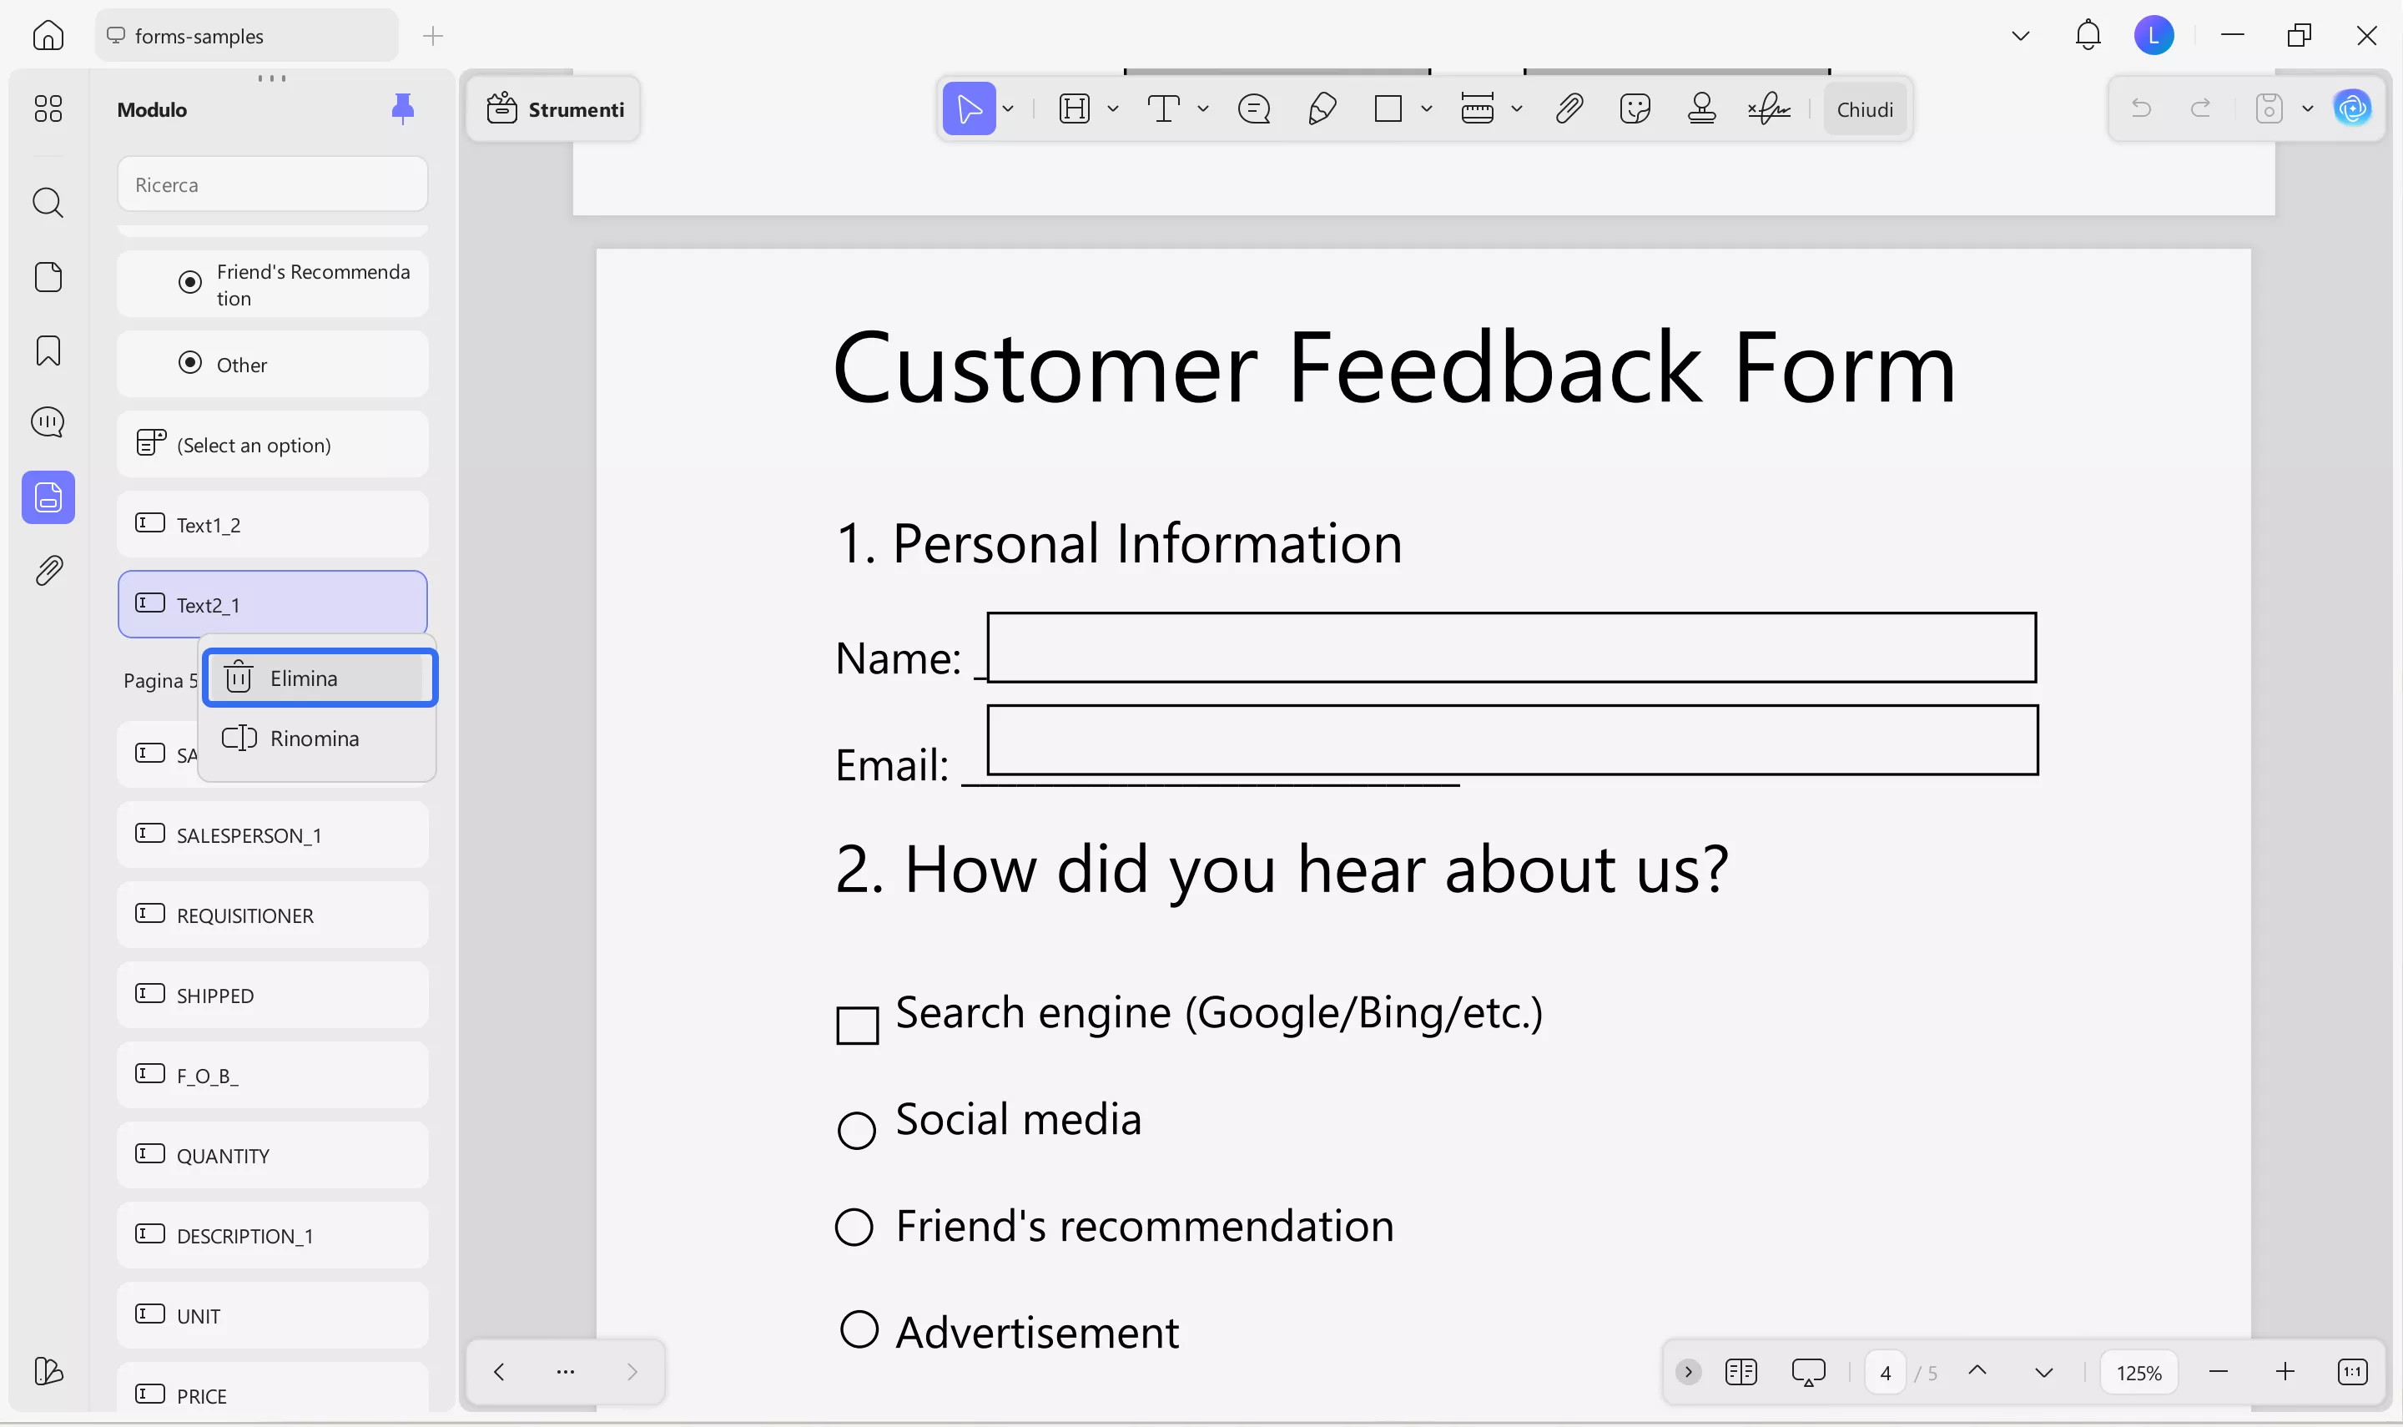The width and height of the screenshot is (2403, 1427).
Task: Select the Advertisement radio option
Action: tap(859, 1330)
